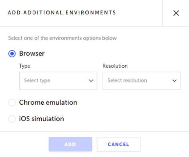
Task: Click the 'Select resolution' placeholder text
Action: 127,80
